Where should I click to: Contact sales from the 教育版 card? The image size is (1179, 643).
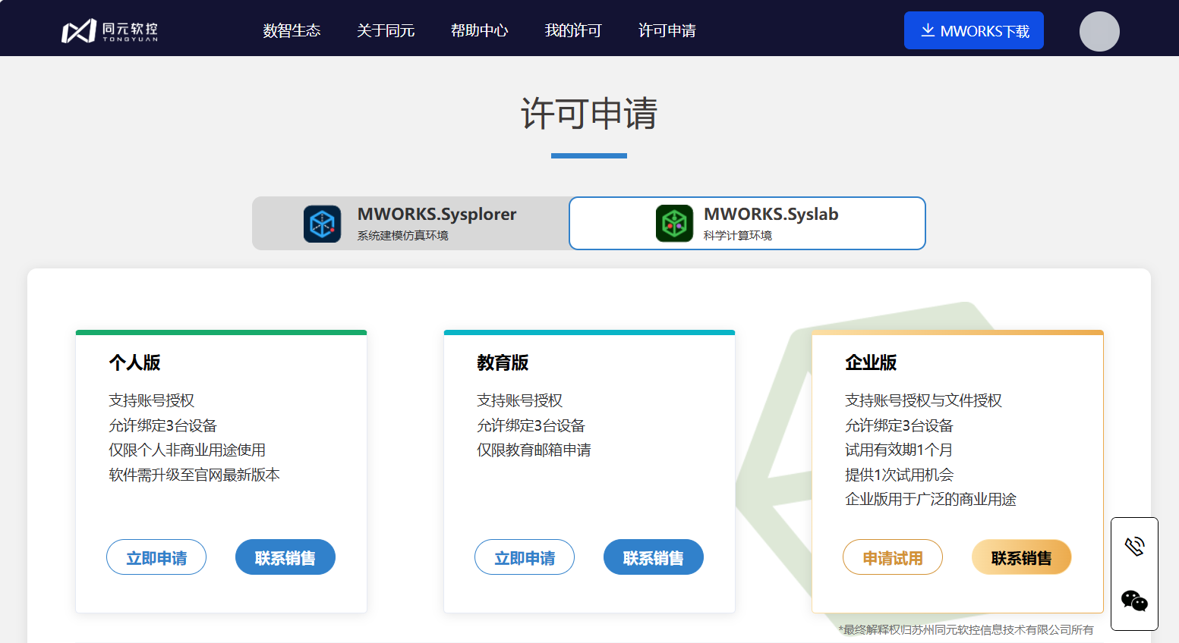[653, 557]
